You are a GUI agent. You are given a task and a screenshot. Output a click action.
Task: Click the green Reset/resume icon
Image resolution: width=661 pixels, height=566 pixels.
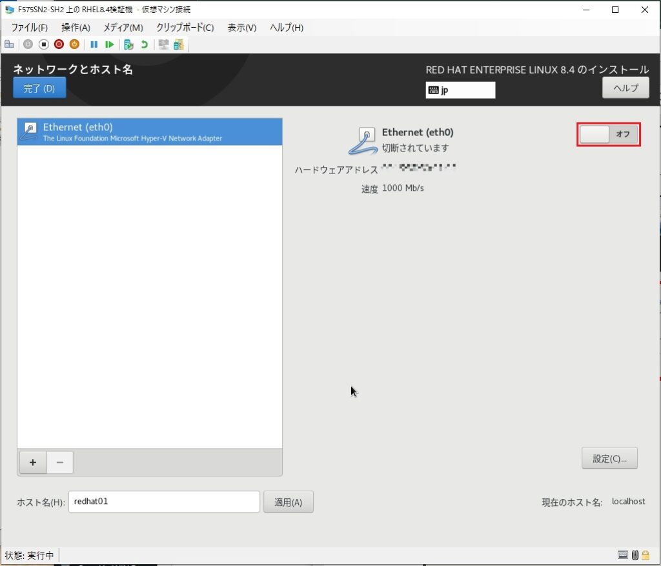click(110, 44)
